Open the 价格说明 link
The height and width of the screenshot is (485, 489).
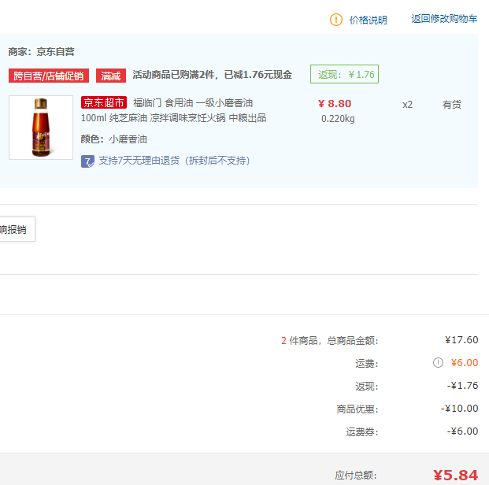pyautogui.click(x=368, y=20)
